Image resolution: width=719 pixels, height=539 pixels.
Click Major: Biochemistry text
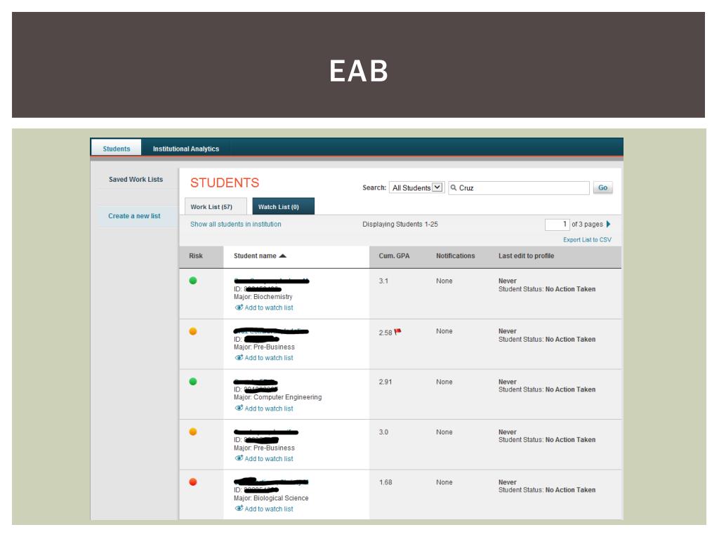coord(263,297)
